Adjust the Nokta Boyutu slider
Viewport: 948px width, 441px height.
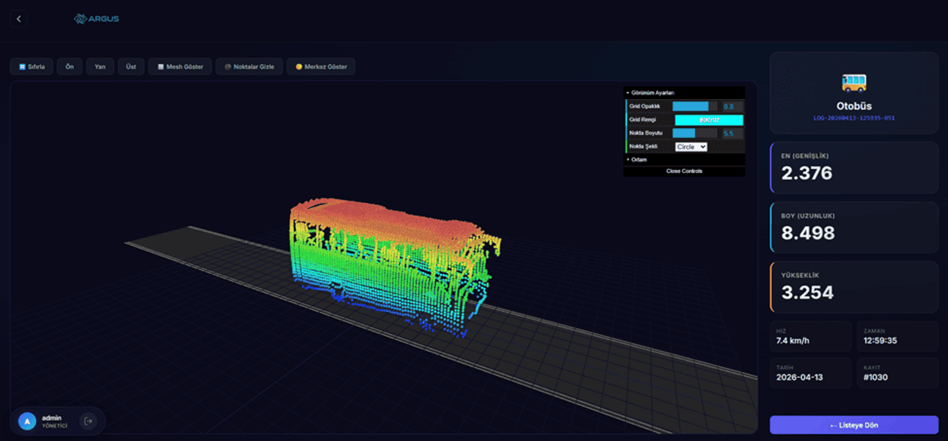pyautogui.click(x=694, y=133)
